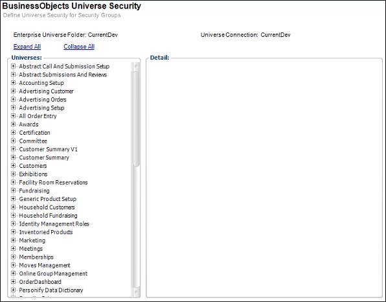This screenshot has width=386, height=302.
Task: Expand the Awards universe node
Action: click(x=14, y=124)
